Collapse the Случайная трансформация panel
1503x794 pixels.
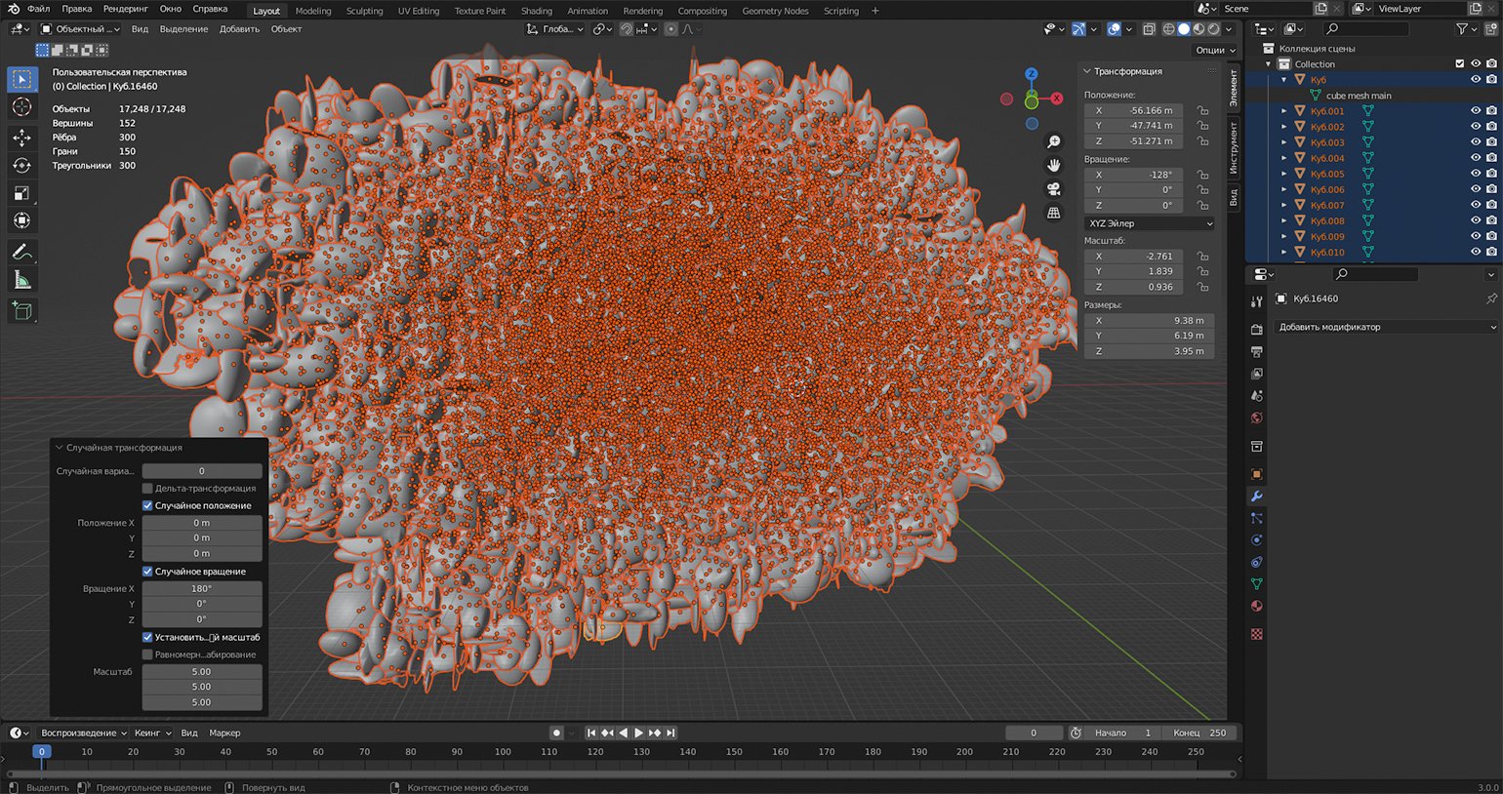[x=59, y=448]
